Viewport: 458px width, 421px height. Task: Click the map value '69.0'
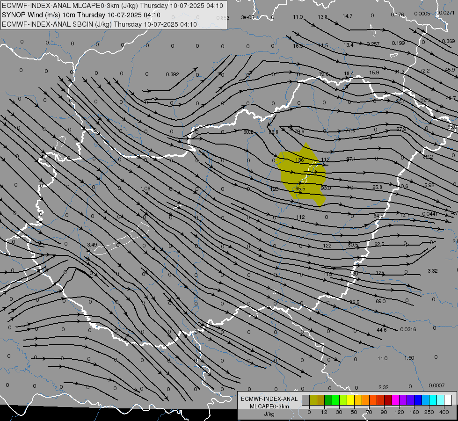point(381,301)
